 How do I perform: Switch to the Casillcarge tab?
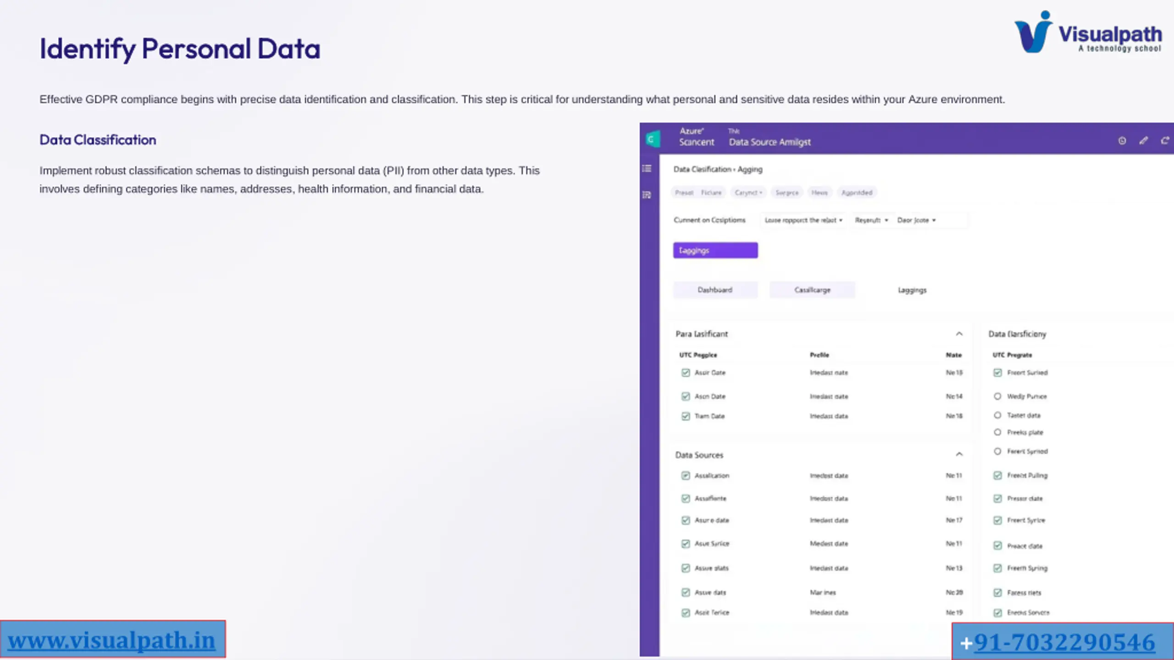click(x=812, y=290)
